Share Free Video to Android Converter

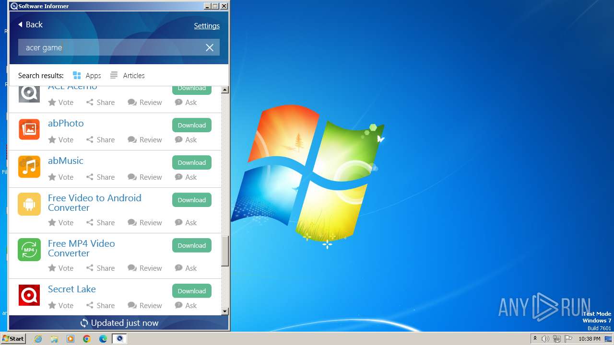(100, 223)
